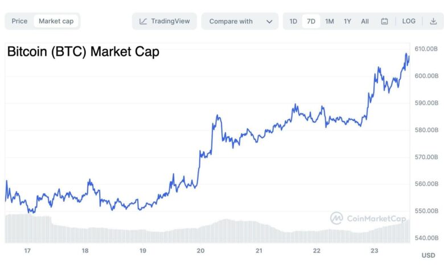Image resolution: width=444 pixels, height=268 pixels.
Task: Select the 1D time range
Action: click(293, 21)
